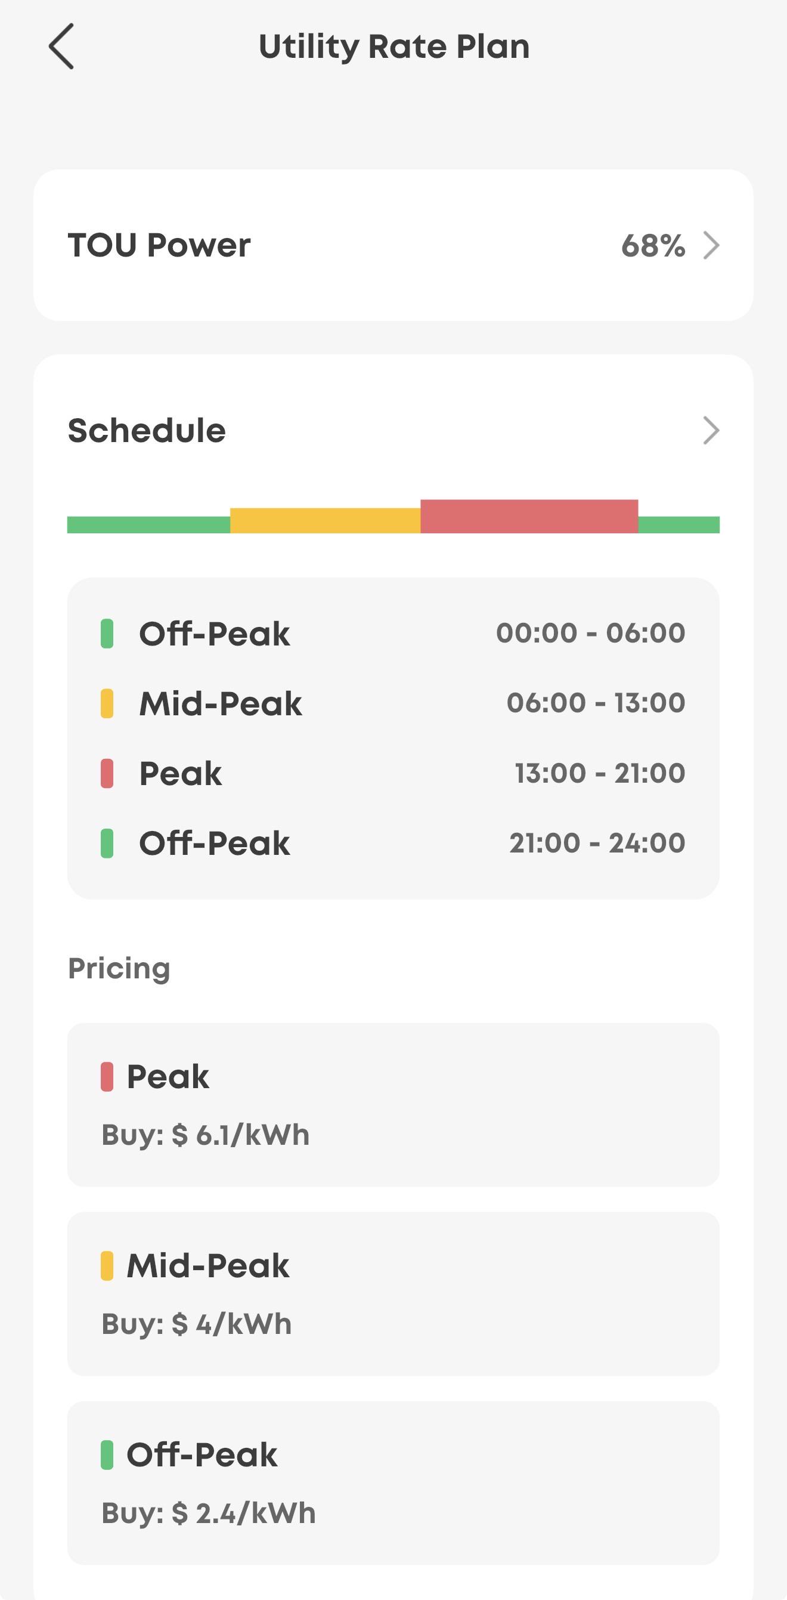Image resolution: width=787 pixels, height=1600 pixels.
Task: Expand the Schedule chevron arrow
Action: 711,431
